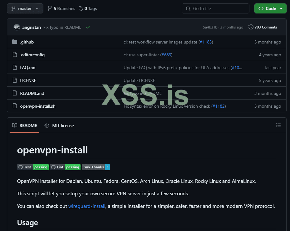290x231 pixels.
Task: Follow the wireguard-install link
Action: (x=87, y=206)
